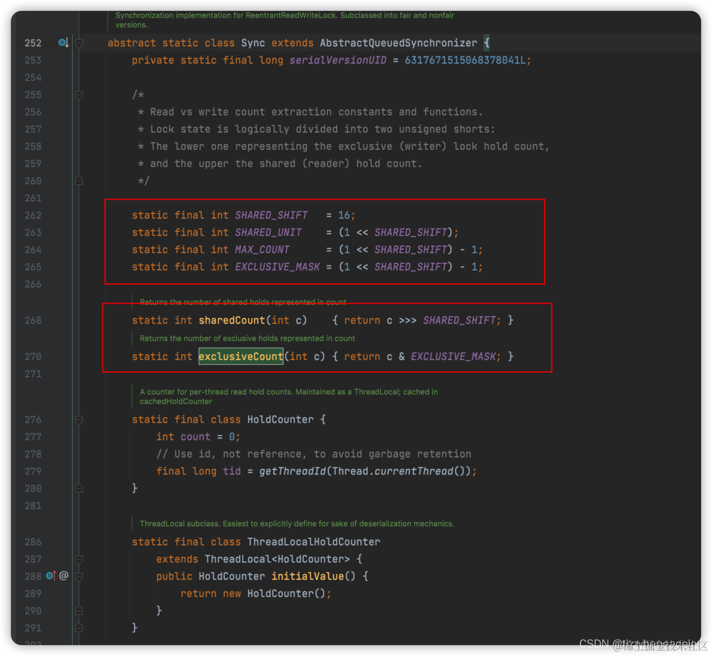
Task: Click line number 252 in the gutter
Action: coord(33,43)
